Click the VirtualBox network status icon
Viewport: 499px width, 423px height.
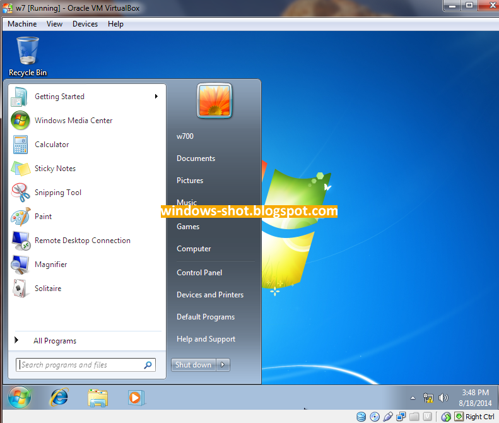(401, 416)
